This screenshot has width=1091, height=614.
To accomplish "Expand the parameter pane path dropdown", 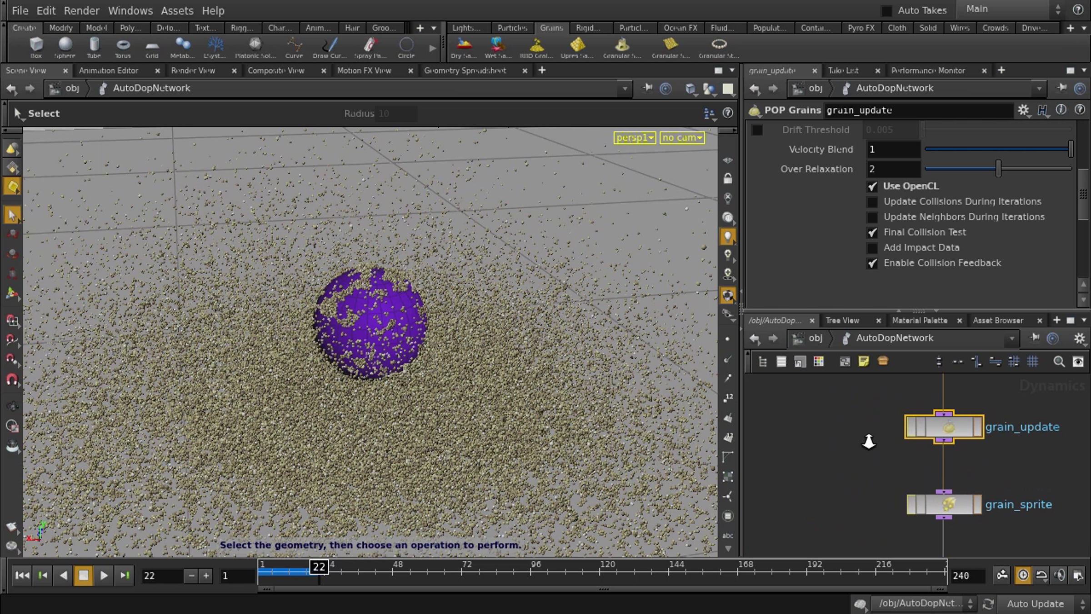I will click(1039, 89).
